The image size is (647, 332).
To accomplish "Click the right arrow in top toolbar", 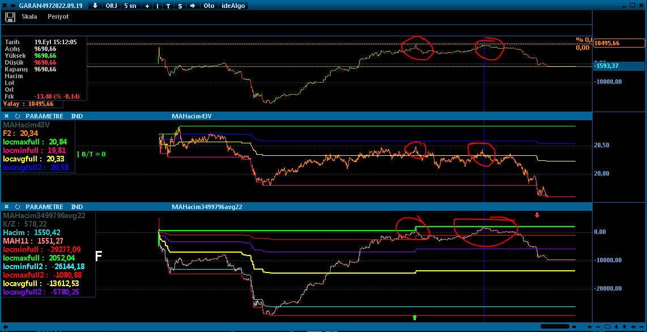I will click(x=192, y=6).
